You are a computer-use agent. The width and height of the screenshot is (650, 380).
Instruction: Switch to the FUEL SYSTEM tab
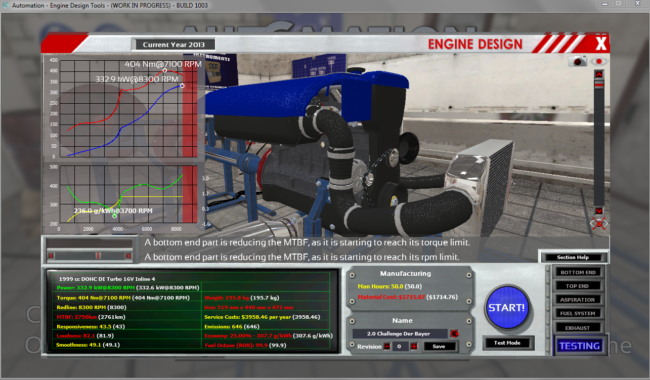pyautogui.click(x=578, y=313)
